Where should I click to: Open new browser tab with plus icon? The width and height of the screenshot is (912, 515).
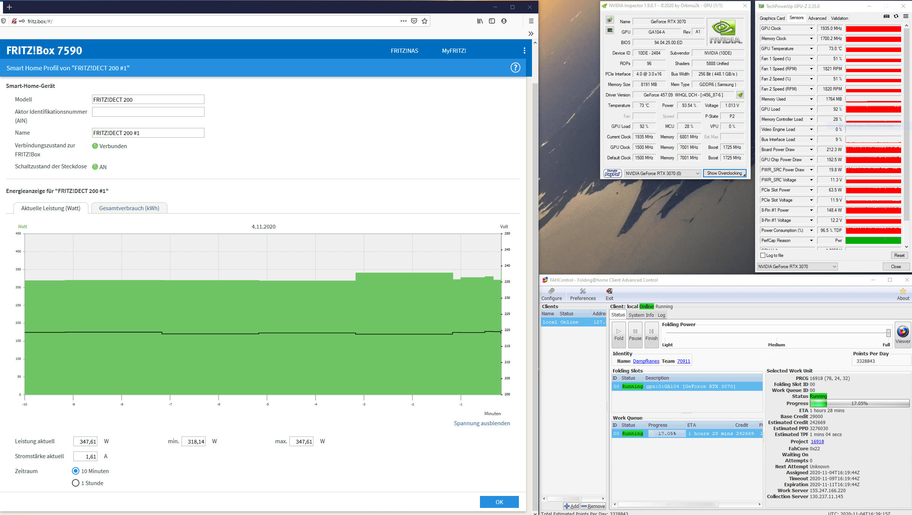coord(9,7)
